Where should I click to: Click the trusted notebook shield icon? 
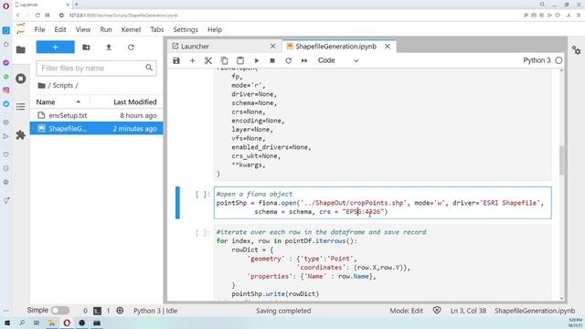[x=437, y=311]
